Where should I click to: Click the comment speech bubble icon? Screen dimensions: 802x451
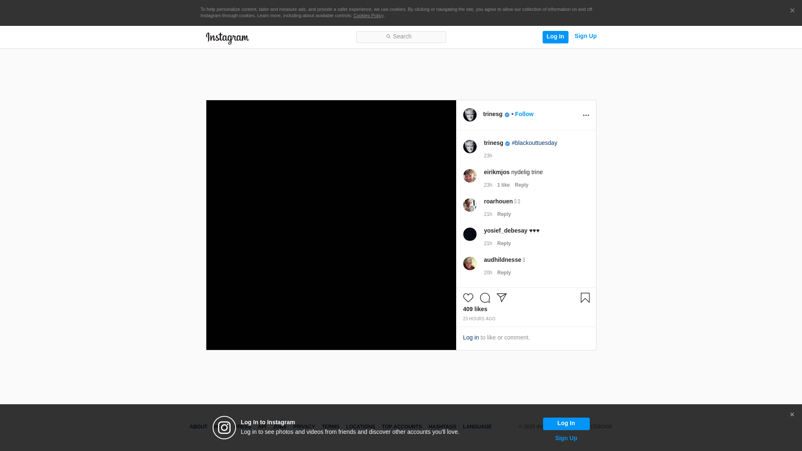point(485,298)
